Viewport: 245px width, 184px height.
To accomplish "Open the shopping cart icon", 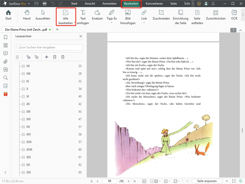I will pos(199,4).
